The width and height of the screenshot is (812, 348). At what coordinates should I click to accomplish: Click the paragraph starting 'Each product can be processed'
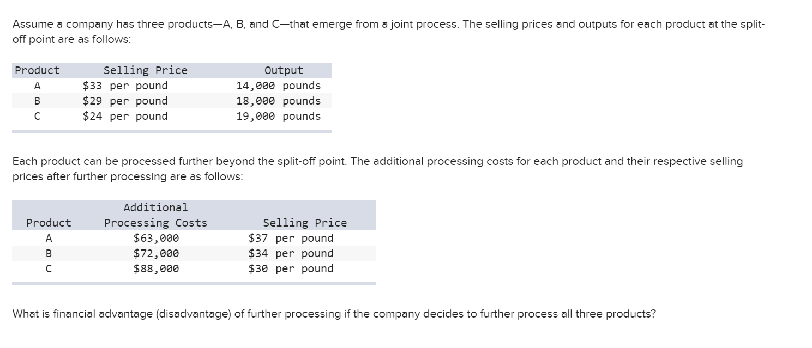coord(377,169)
